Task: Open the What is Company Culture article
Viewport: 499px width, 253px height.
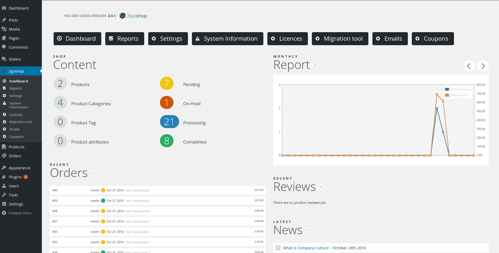Action: 305,248
